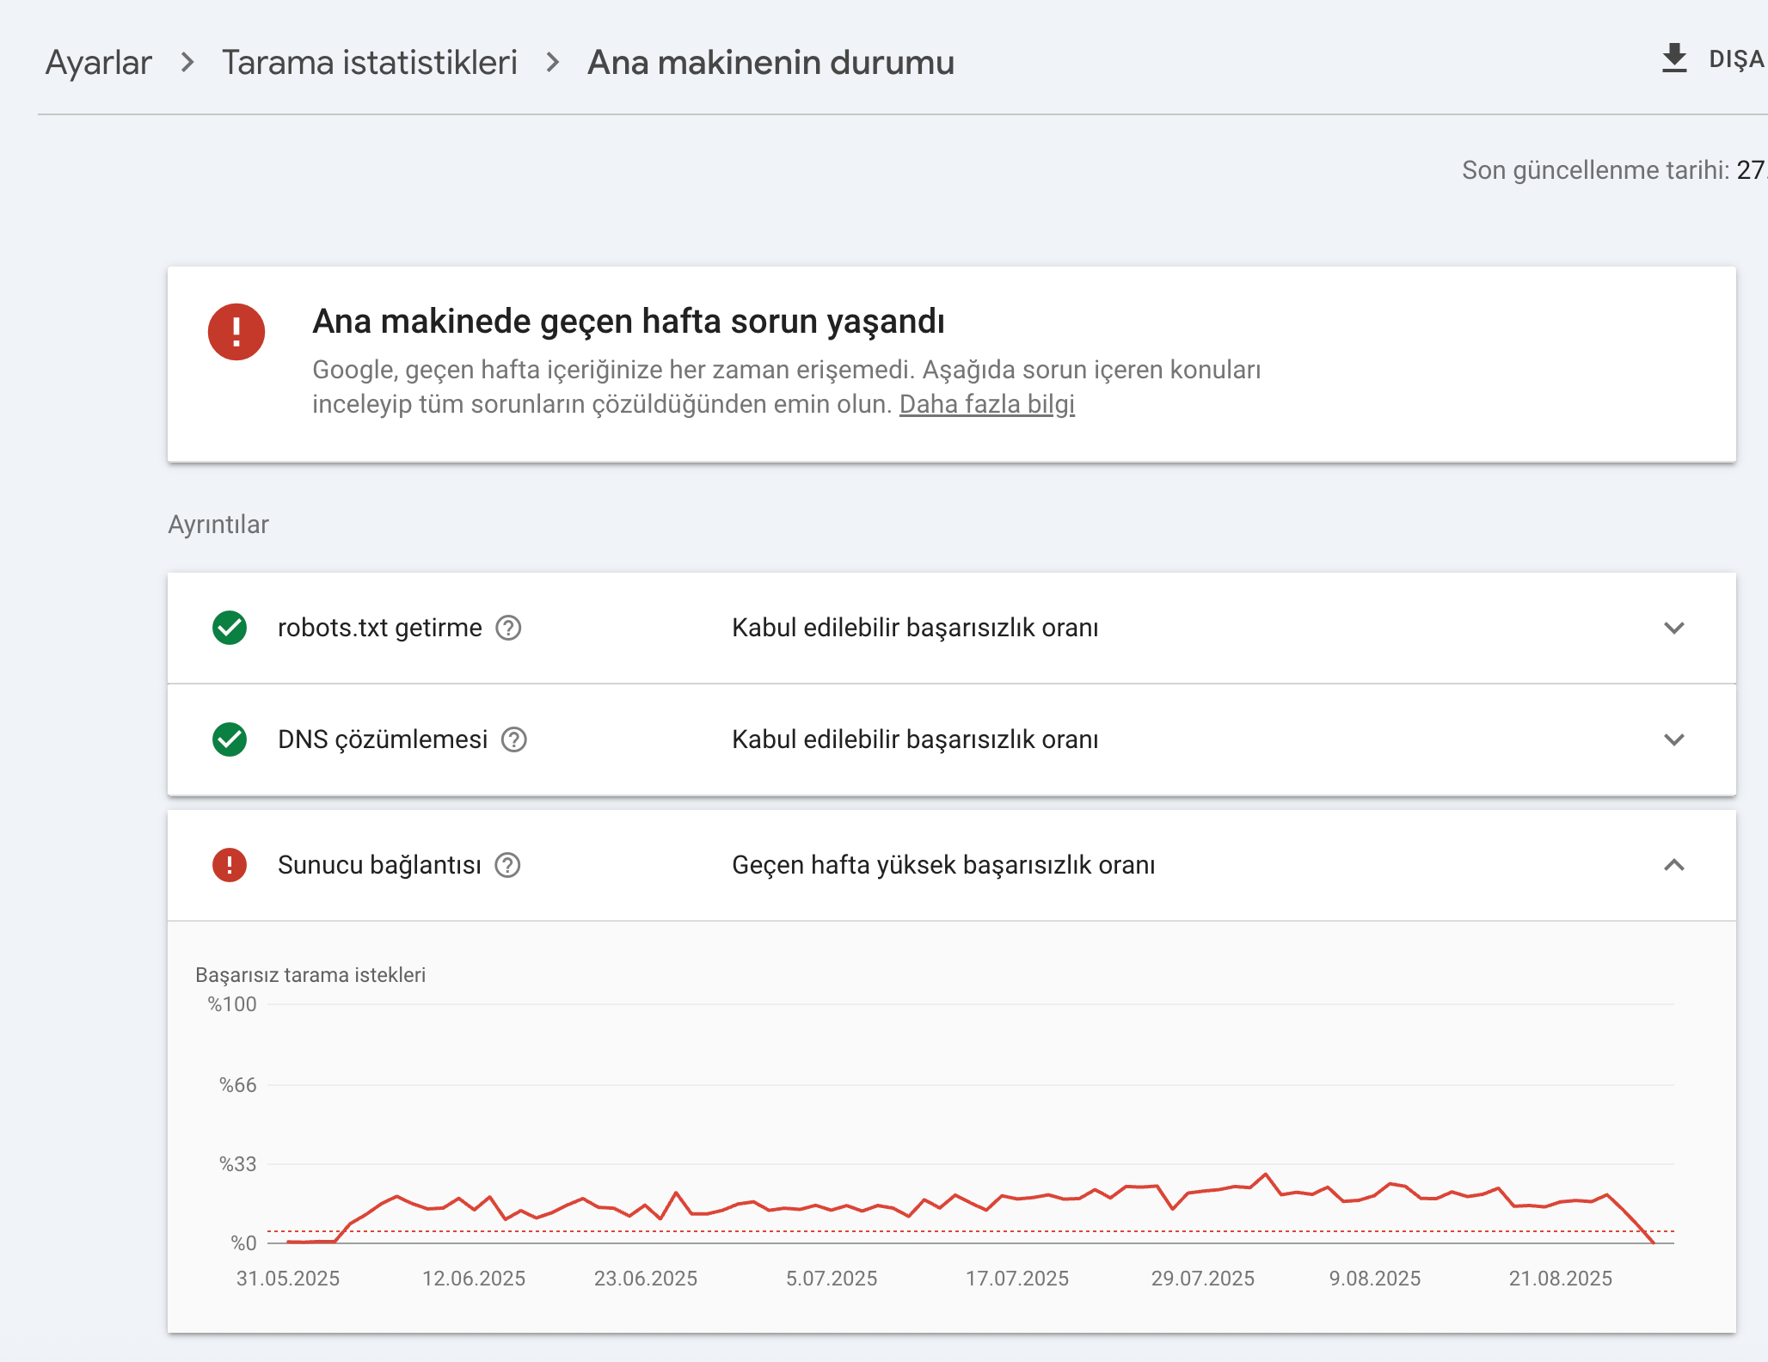The height and width of the screenshot is (1362, 1768).
Task: Open help icon next to Sunucu bağlantısı
Action: (x=508, y=865)
